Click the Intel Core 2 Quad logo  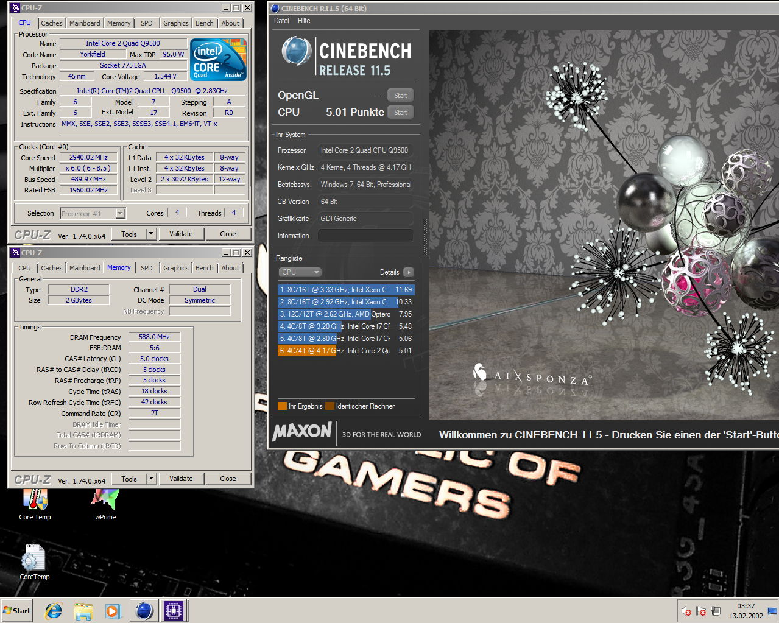pos(218,59)
